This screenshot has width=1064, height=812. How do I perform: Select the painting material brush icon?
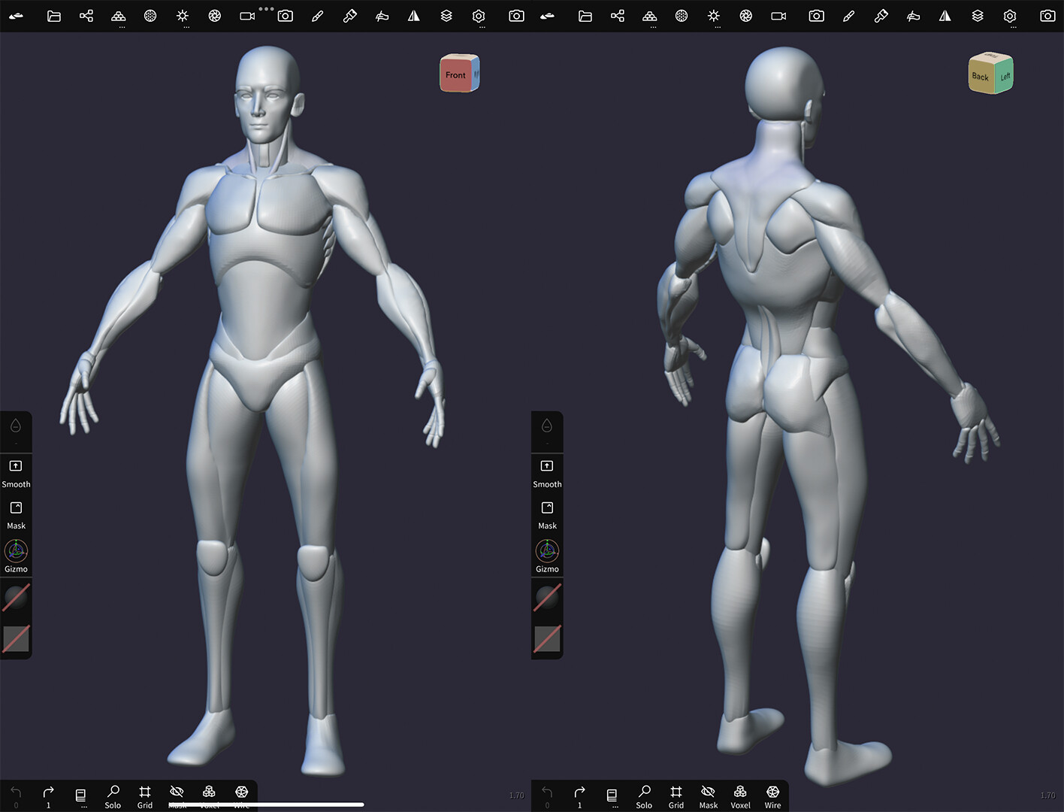point(349,16)
